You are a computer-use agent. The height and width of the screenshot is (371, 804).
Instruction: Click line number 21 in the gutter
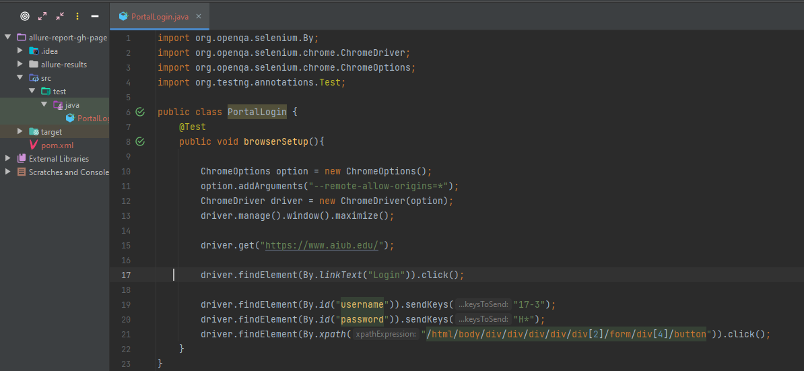126,335
